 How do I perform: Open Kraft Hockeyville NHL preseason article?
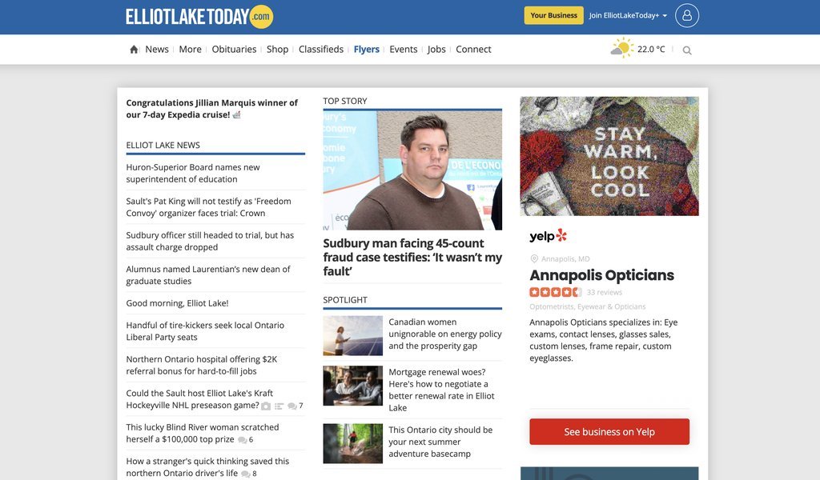(x=199, y=399)
